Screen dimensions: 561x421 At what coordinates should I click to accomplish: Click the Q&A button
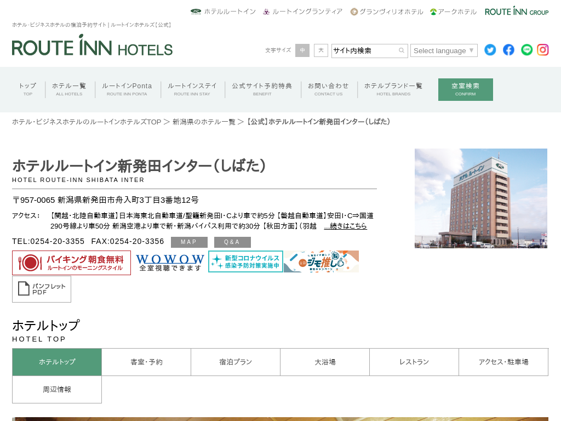[232, 242]
